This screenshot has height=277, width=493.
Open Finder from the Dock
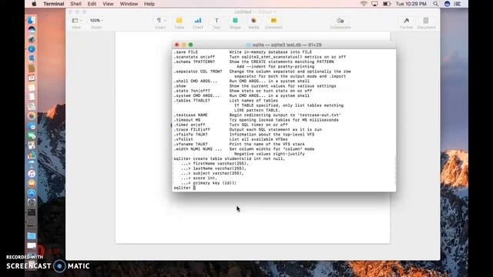click(32, 20)
